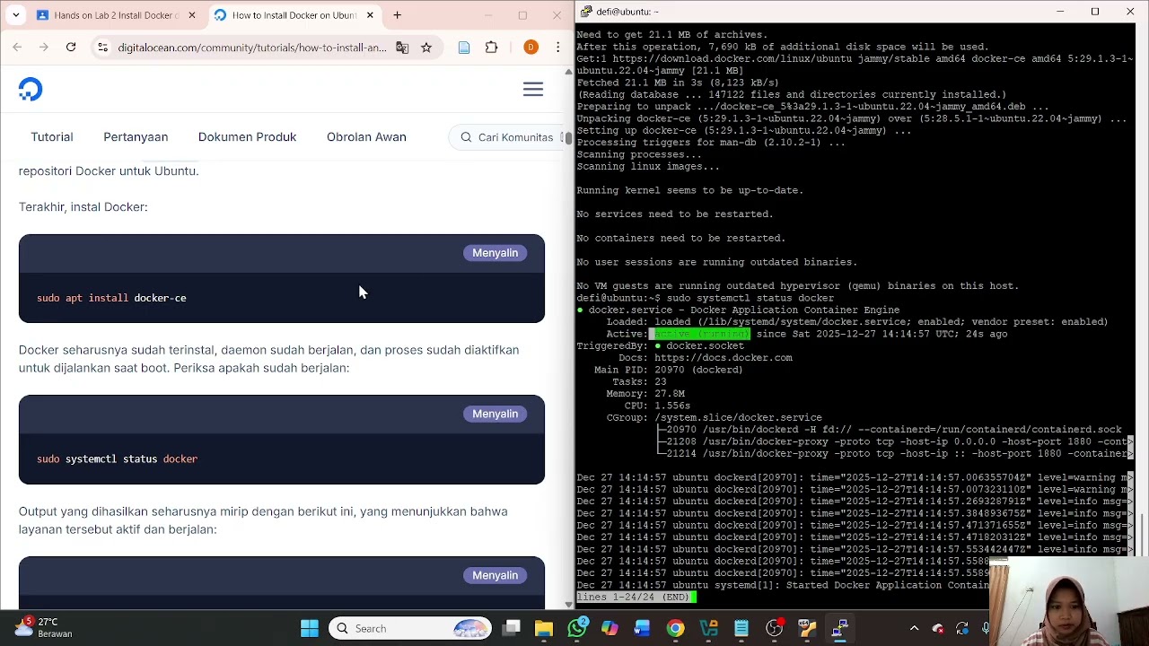This screenshot has width=1149, height=646.
Task: Open Task View on taskbar
Action: point(512,629)
